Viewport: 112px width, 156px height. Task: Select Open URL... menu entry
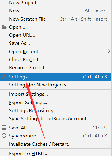[x=56, y=35]
